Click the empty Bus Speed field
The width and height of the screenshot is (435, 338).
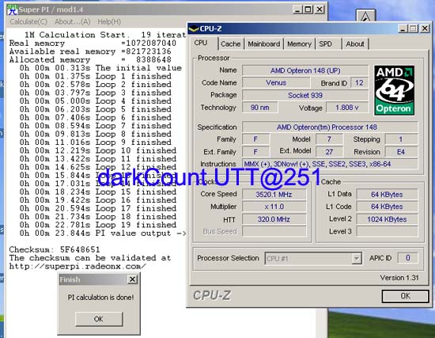(274, 231)
